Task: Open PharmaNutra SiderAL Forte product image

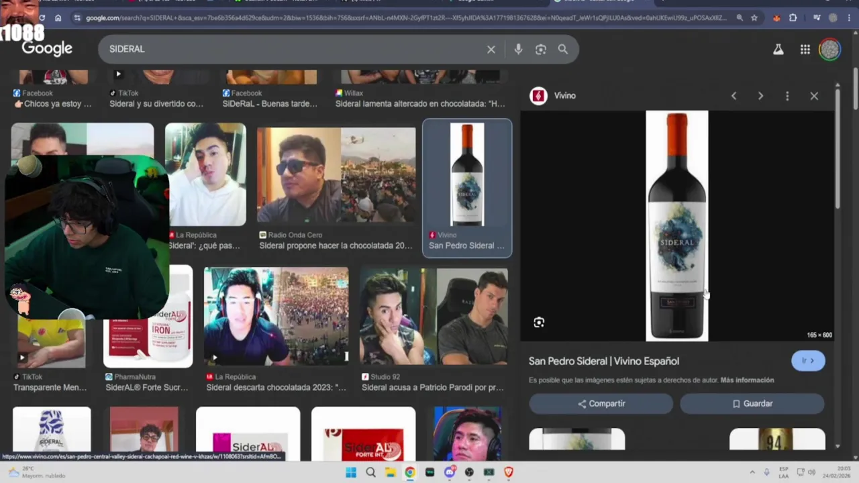Action: (x=148, y=317)
